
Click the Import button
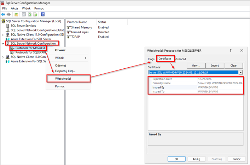[x=215, y=66]
